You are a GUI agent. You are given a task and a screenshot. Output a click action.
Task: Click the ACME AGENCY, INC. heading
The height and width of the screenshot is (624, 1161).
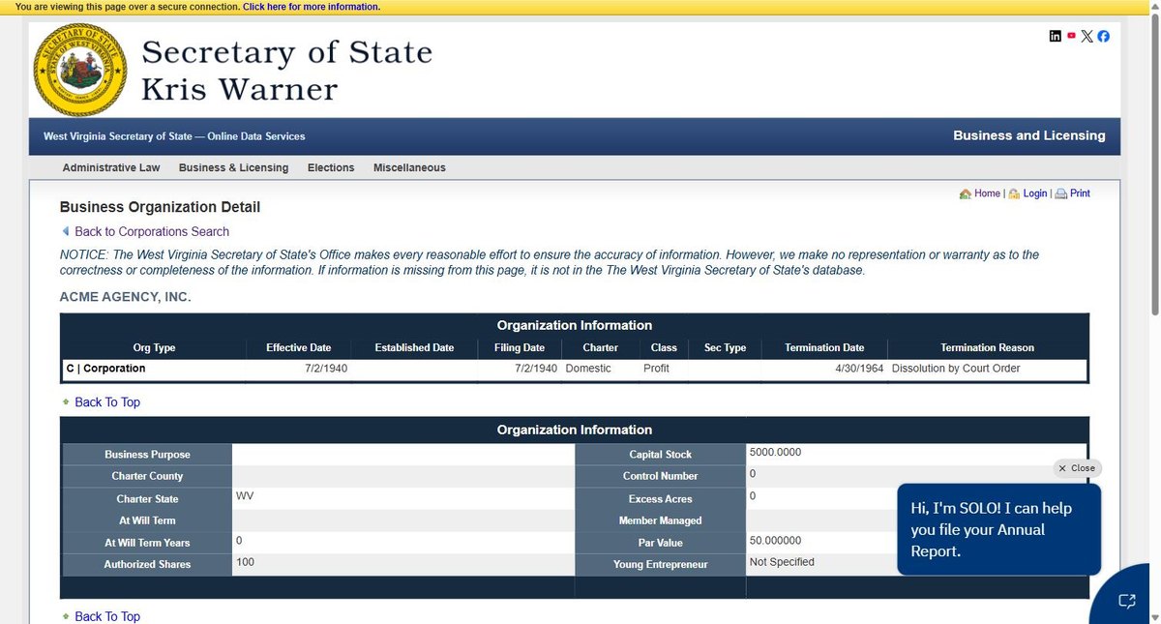click(126, 297)
